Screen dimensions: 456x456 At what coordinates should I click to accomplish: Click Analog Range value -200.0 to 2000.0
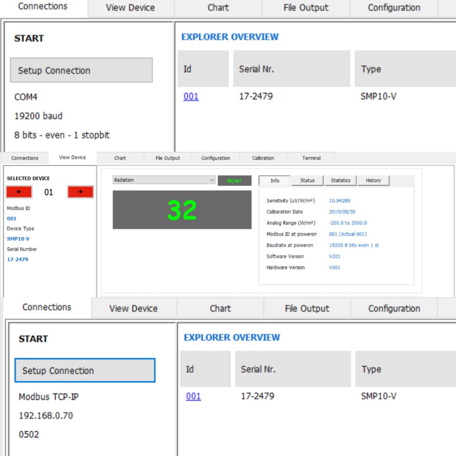click(348, 223)
